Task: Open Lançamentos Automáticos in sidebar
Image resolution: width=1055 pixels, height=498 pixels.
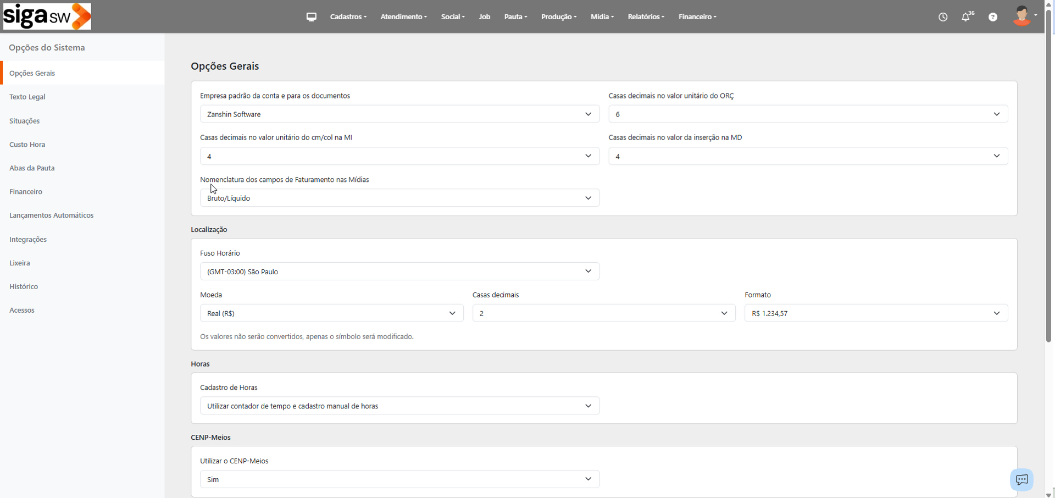Action: (x=52, y=215)
